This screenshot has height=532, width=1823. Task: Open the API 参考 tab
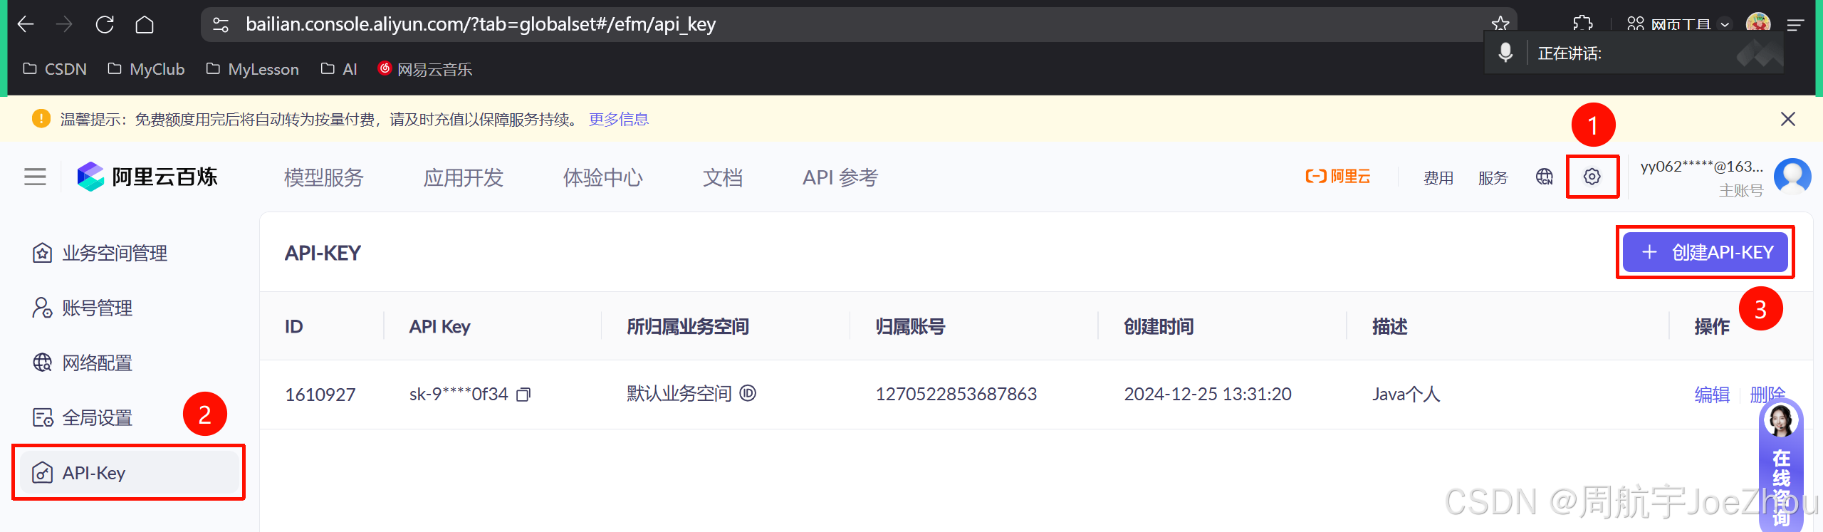[x=840, y=177]
